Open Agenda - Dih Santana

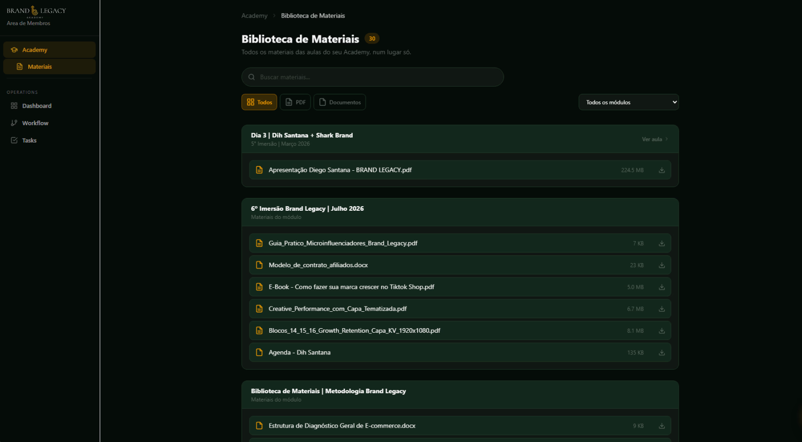460,353
